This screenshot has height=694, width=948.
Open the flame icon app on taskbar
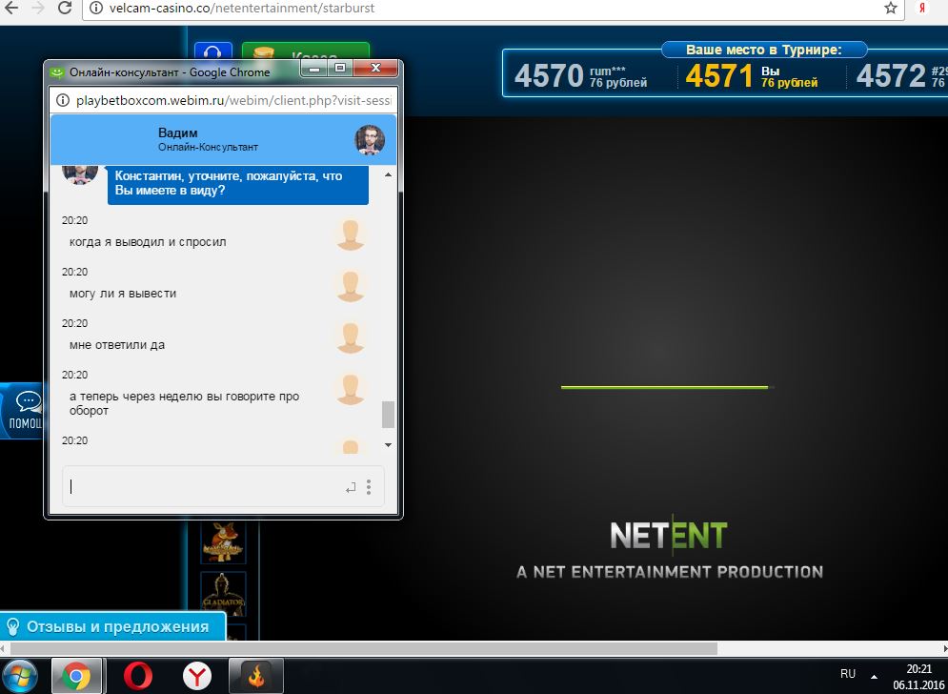tap(256, 676)
